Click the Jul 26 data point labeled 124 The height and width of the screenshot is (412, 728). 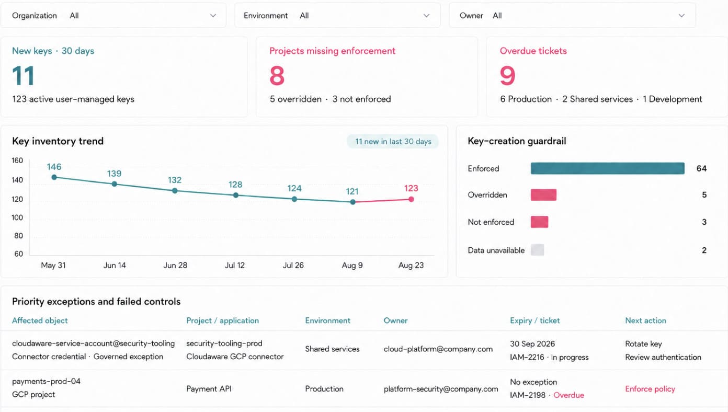pos(294,199)
